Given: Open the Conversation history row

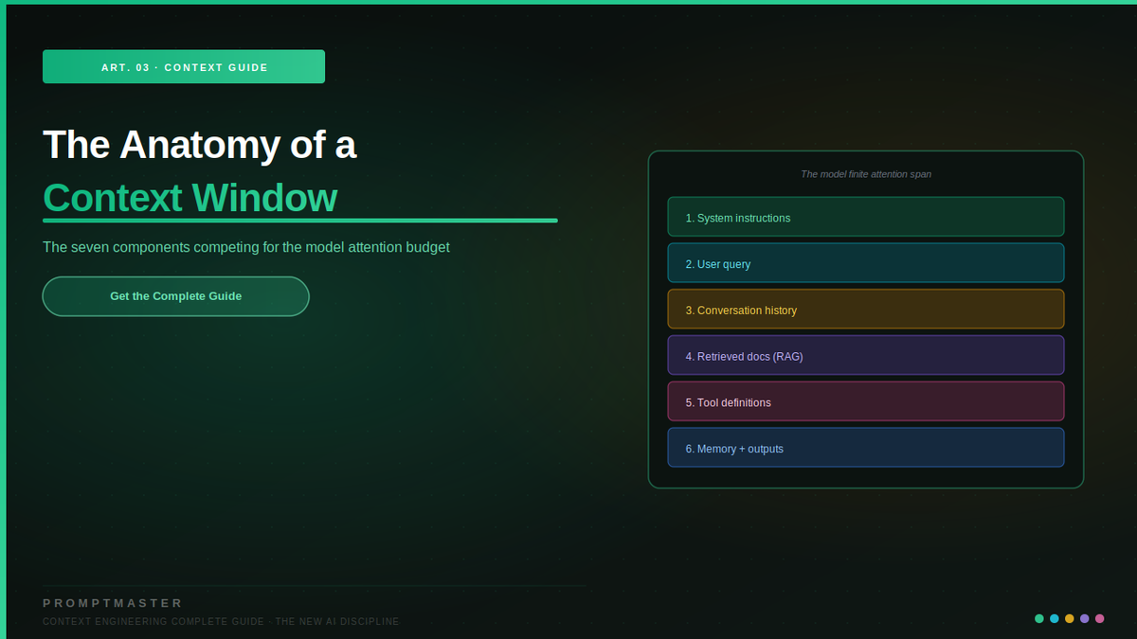Looking at the screenshot, I should pyautogui.click(x=865, y=310).
